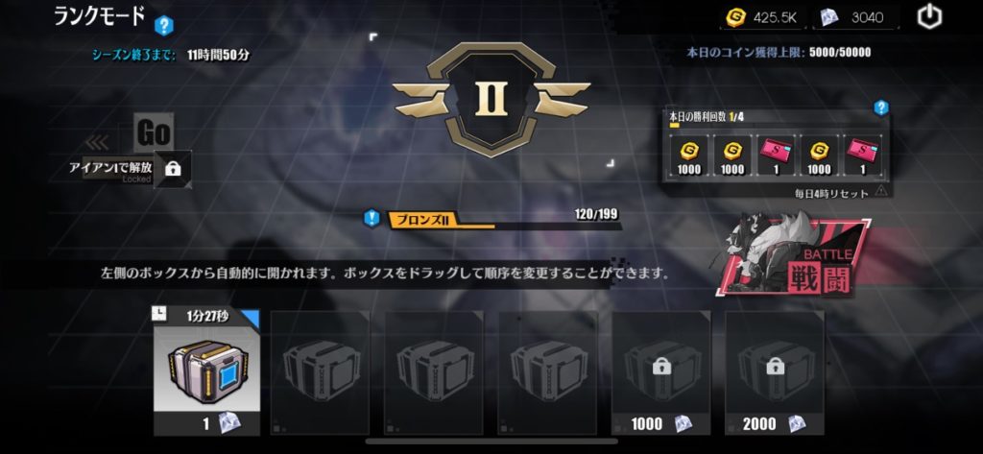This screenshot has width=983, height=454.
Task: Tap the warning triangle beside 毎日4時リセット
Action: (880, 191)
